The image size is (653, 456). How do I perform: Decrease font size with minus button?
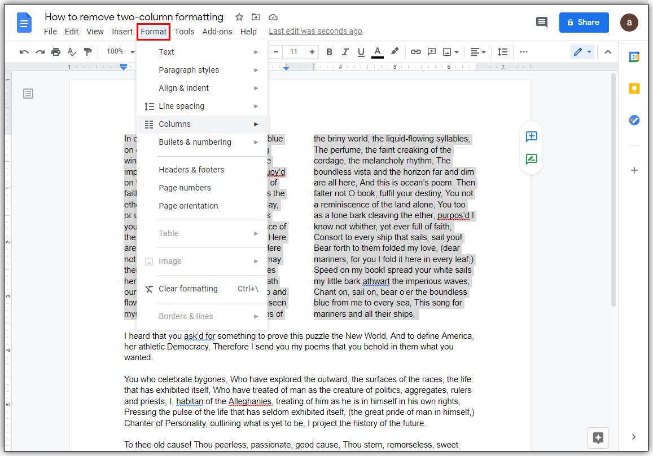tap(275, 52)
